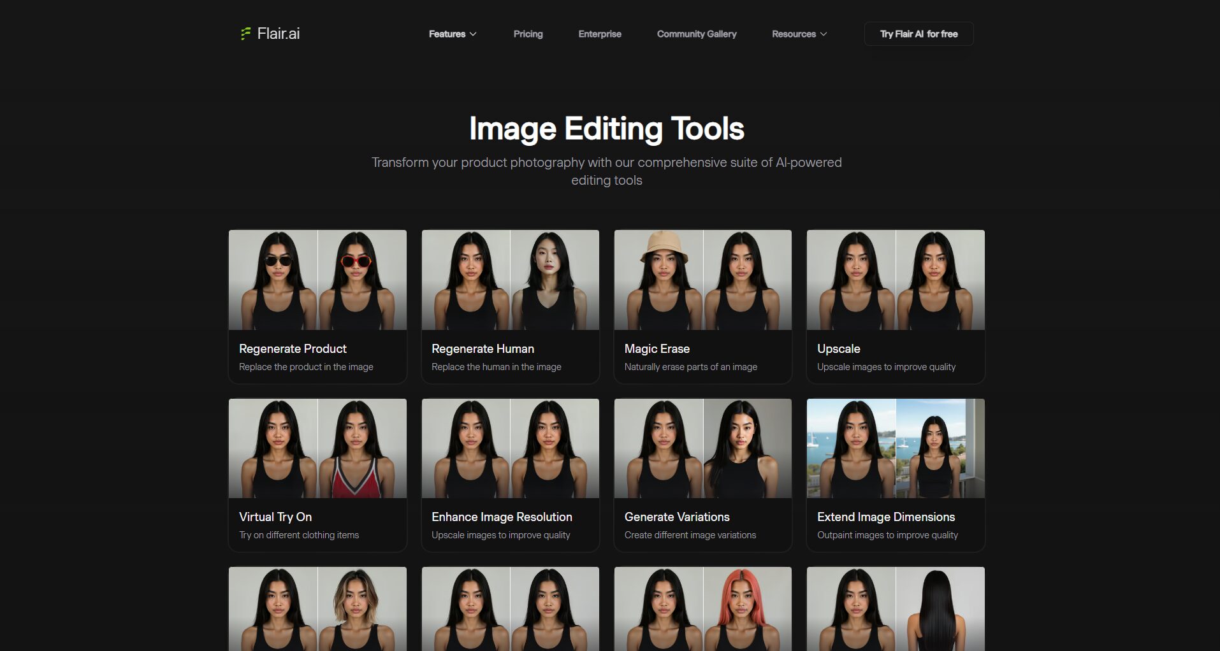The height and width of the screenshot is (651, 1220).
Task: Open the Magic Erase tool preview image
Action: tap(702, 280)
